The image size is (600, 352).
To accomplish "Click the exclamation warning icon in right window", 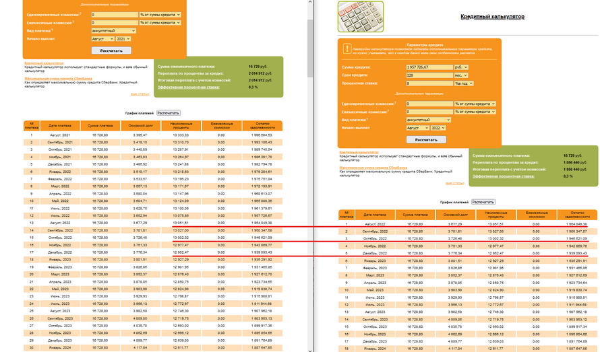I will point(347,49).
